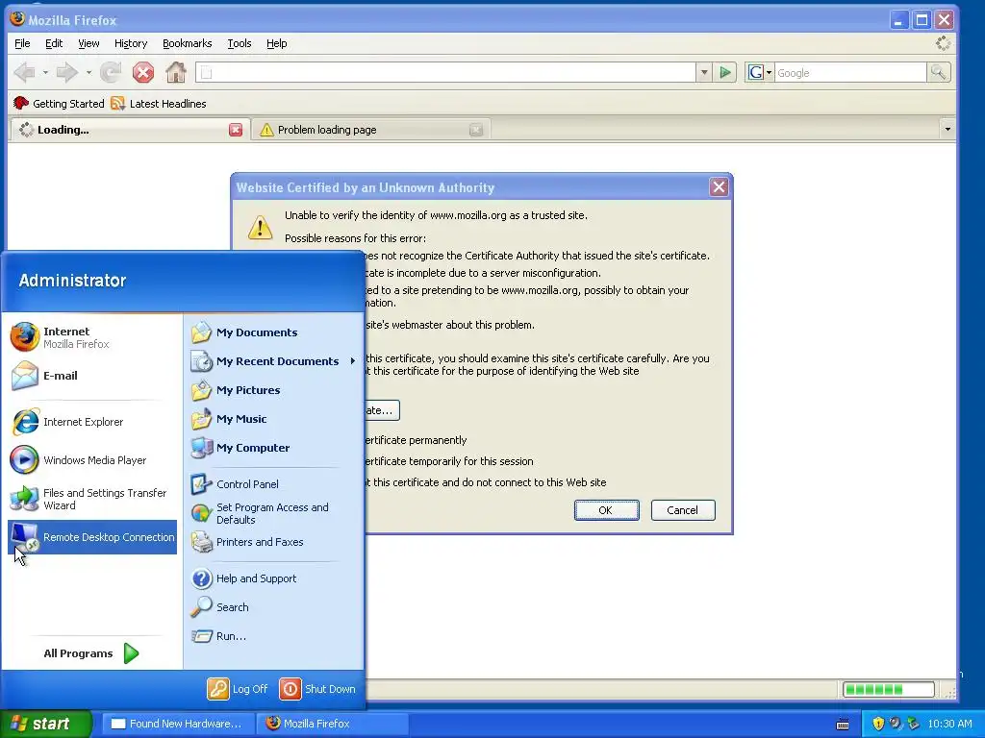Open the list all tabs dropdown
Viewport: 985px width, 738px height.
coord(947,130)
